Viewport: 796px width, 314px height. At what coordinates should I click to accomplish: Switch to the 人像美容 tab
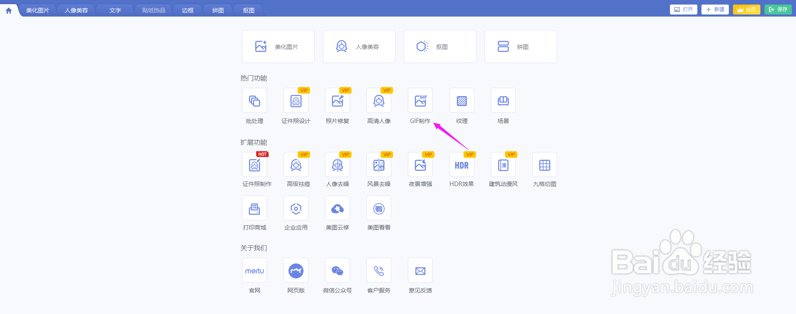(x=76, y=10)
